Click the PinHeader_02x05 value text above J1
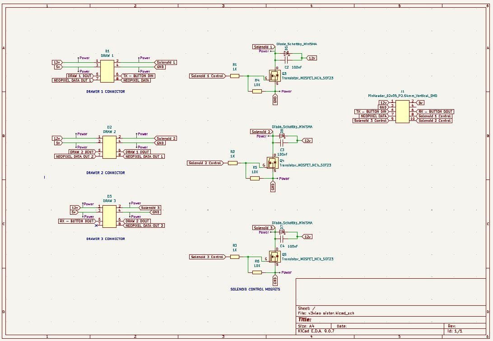 [x=402, y=96]
